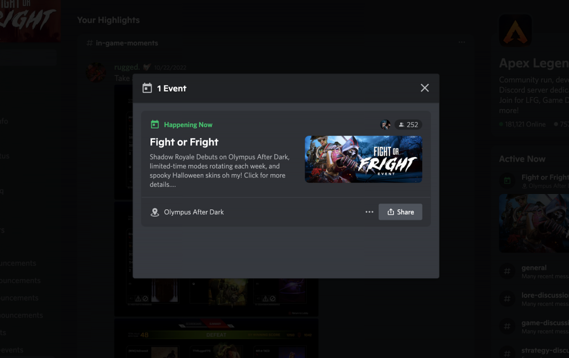Open the in-game-moments channel in Highlights
569x358 pixels.
click(x=127, y=43)
